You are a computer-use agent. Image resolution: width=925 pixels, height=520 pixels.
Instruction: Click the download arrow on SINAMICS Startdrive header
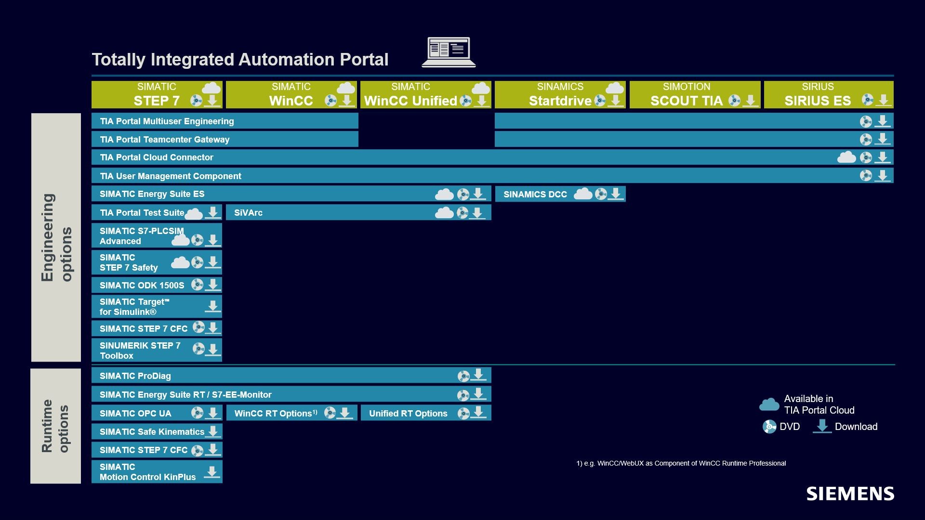click(x=615, y=101)
